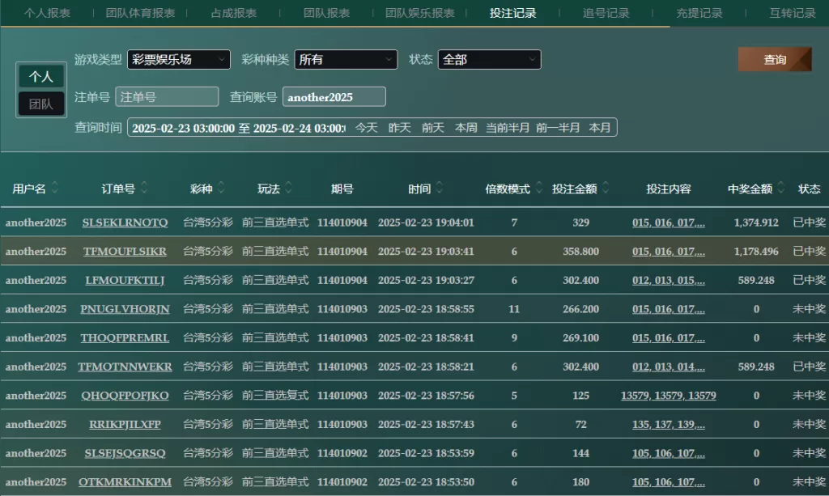829x496 pixels.
Task: Open the 个人报表 tab
Action: [x=48, y=13]
